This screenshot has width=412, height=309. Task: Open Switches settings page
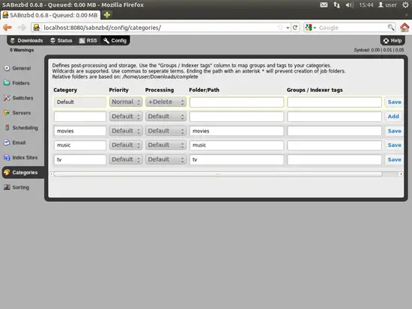coord(19,98)
